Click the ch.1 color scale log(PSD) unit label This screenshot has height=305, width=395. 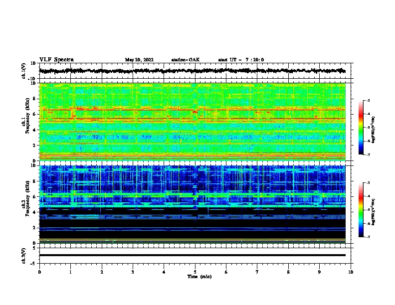point(373,130)
